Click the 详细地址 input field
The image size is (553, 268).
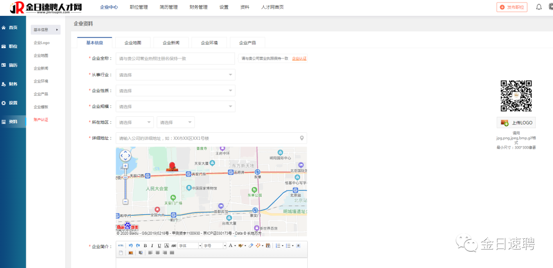tap(211, 138)
